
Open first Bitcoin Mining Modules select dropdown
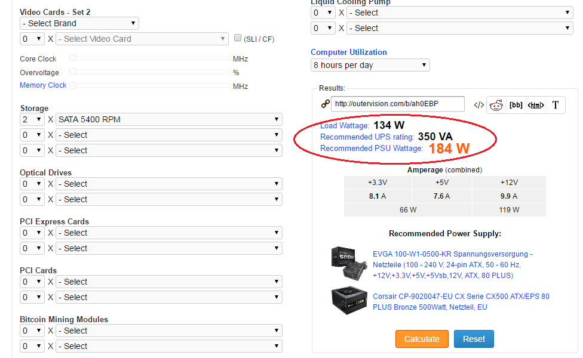168,331
